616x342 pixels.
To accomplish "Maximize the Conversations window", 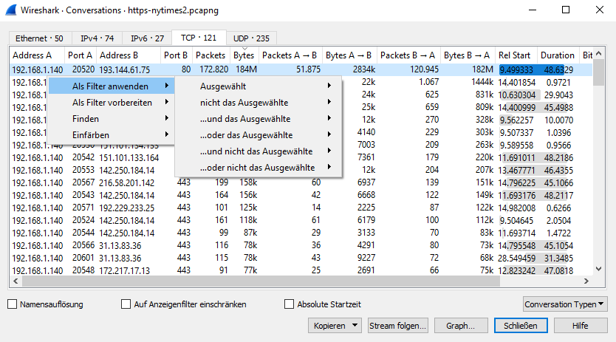I will [566, 10].
